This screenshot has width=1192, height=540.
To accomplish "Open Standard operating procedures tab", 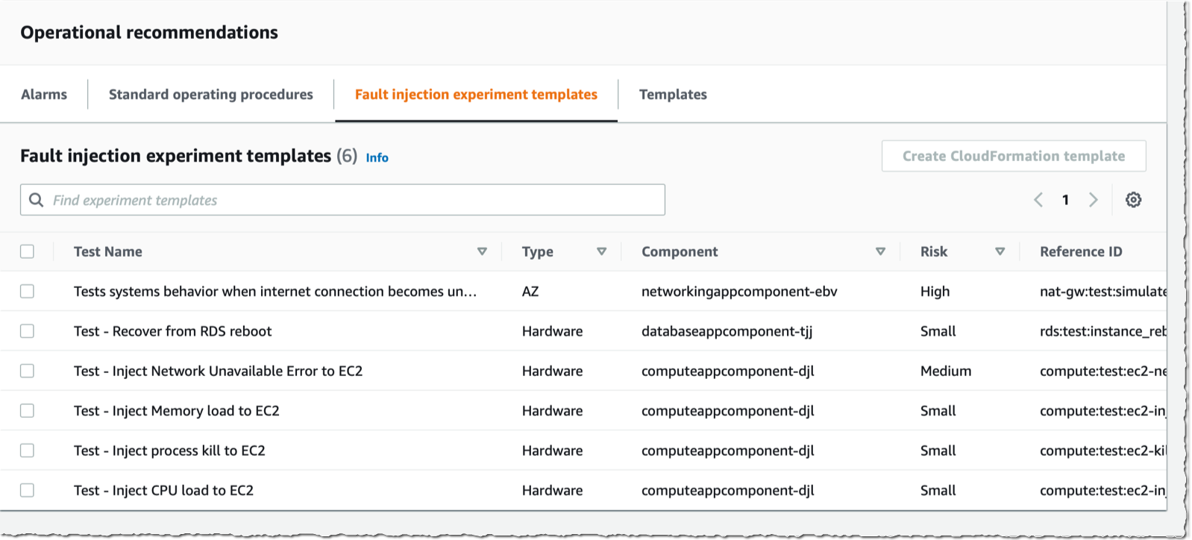I will [211, 95].
